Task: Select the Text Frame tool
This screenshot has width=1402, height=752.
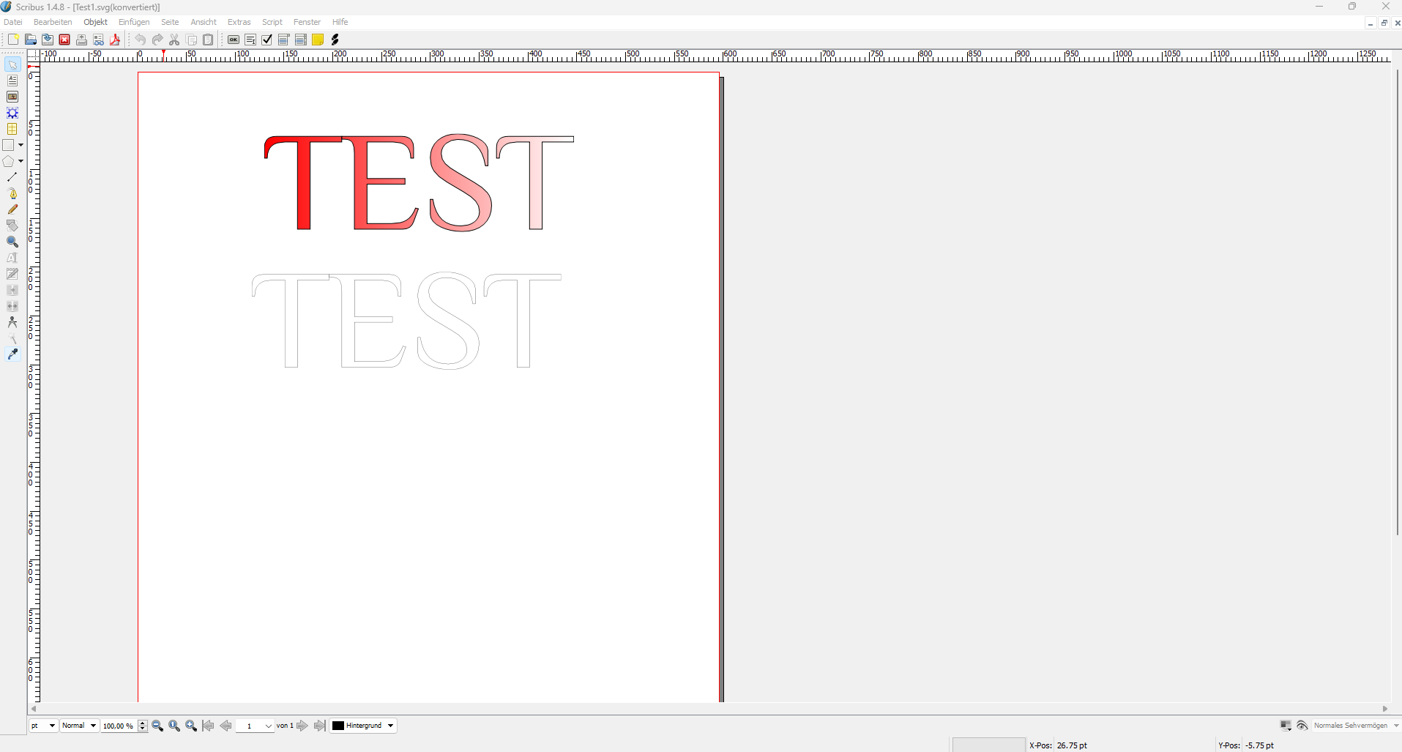Action: (x=12, y=81)
